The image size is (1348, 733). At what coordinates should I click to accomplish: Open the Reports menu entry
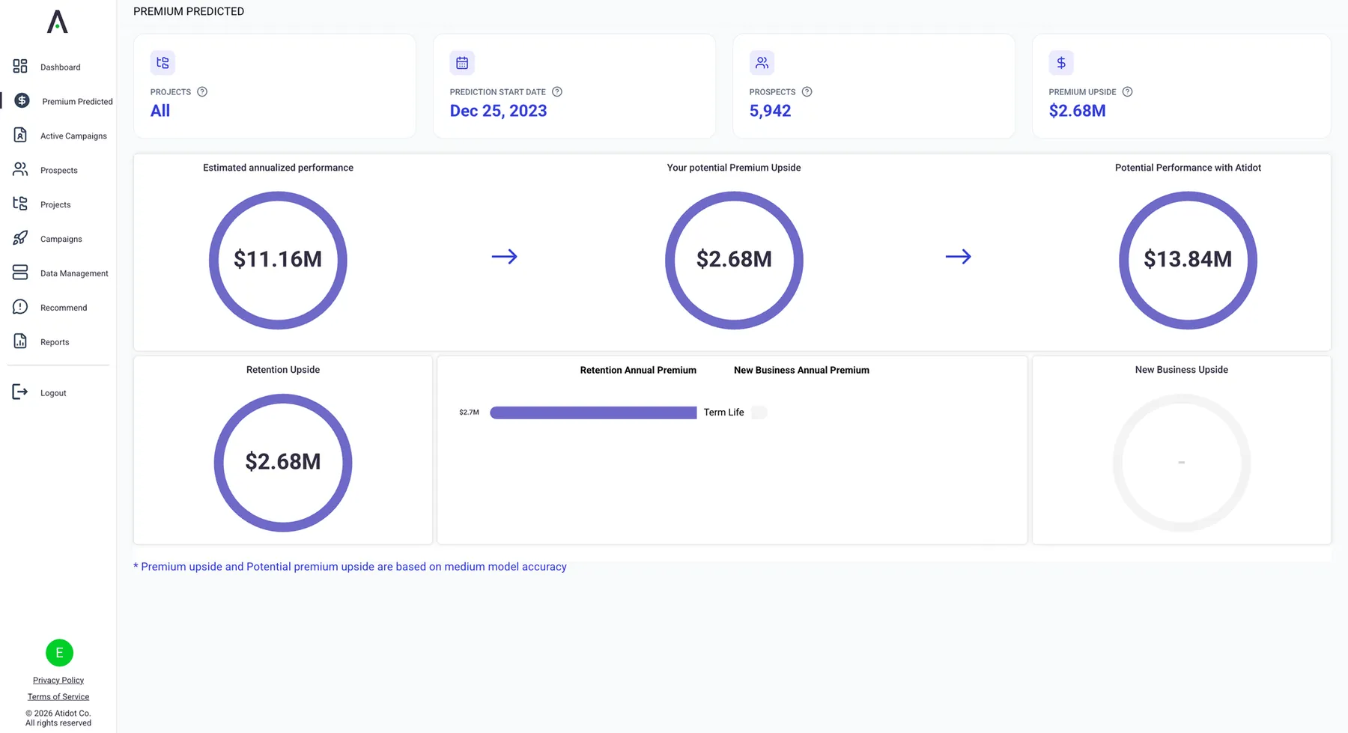(55, 342)
